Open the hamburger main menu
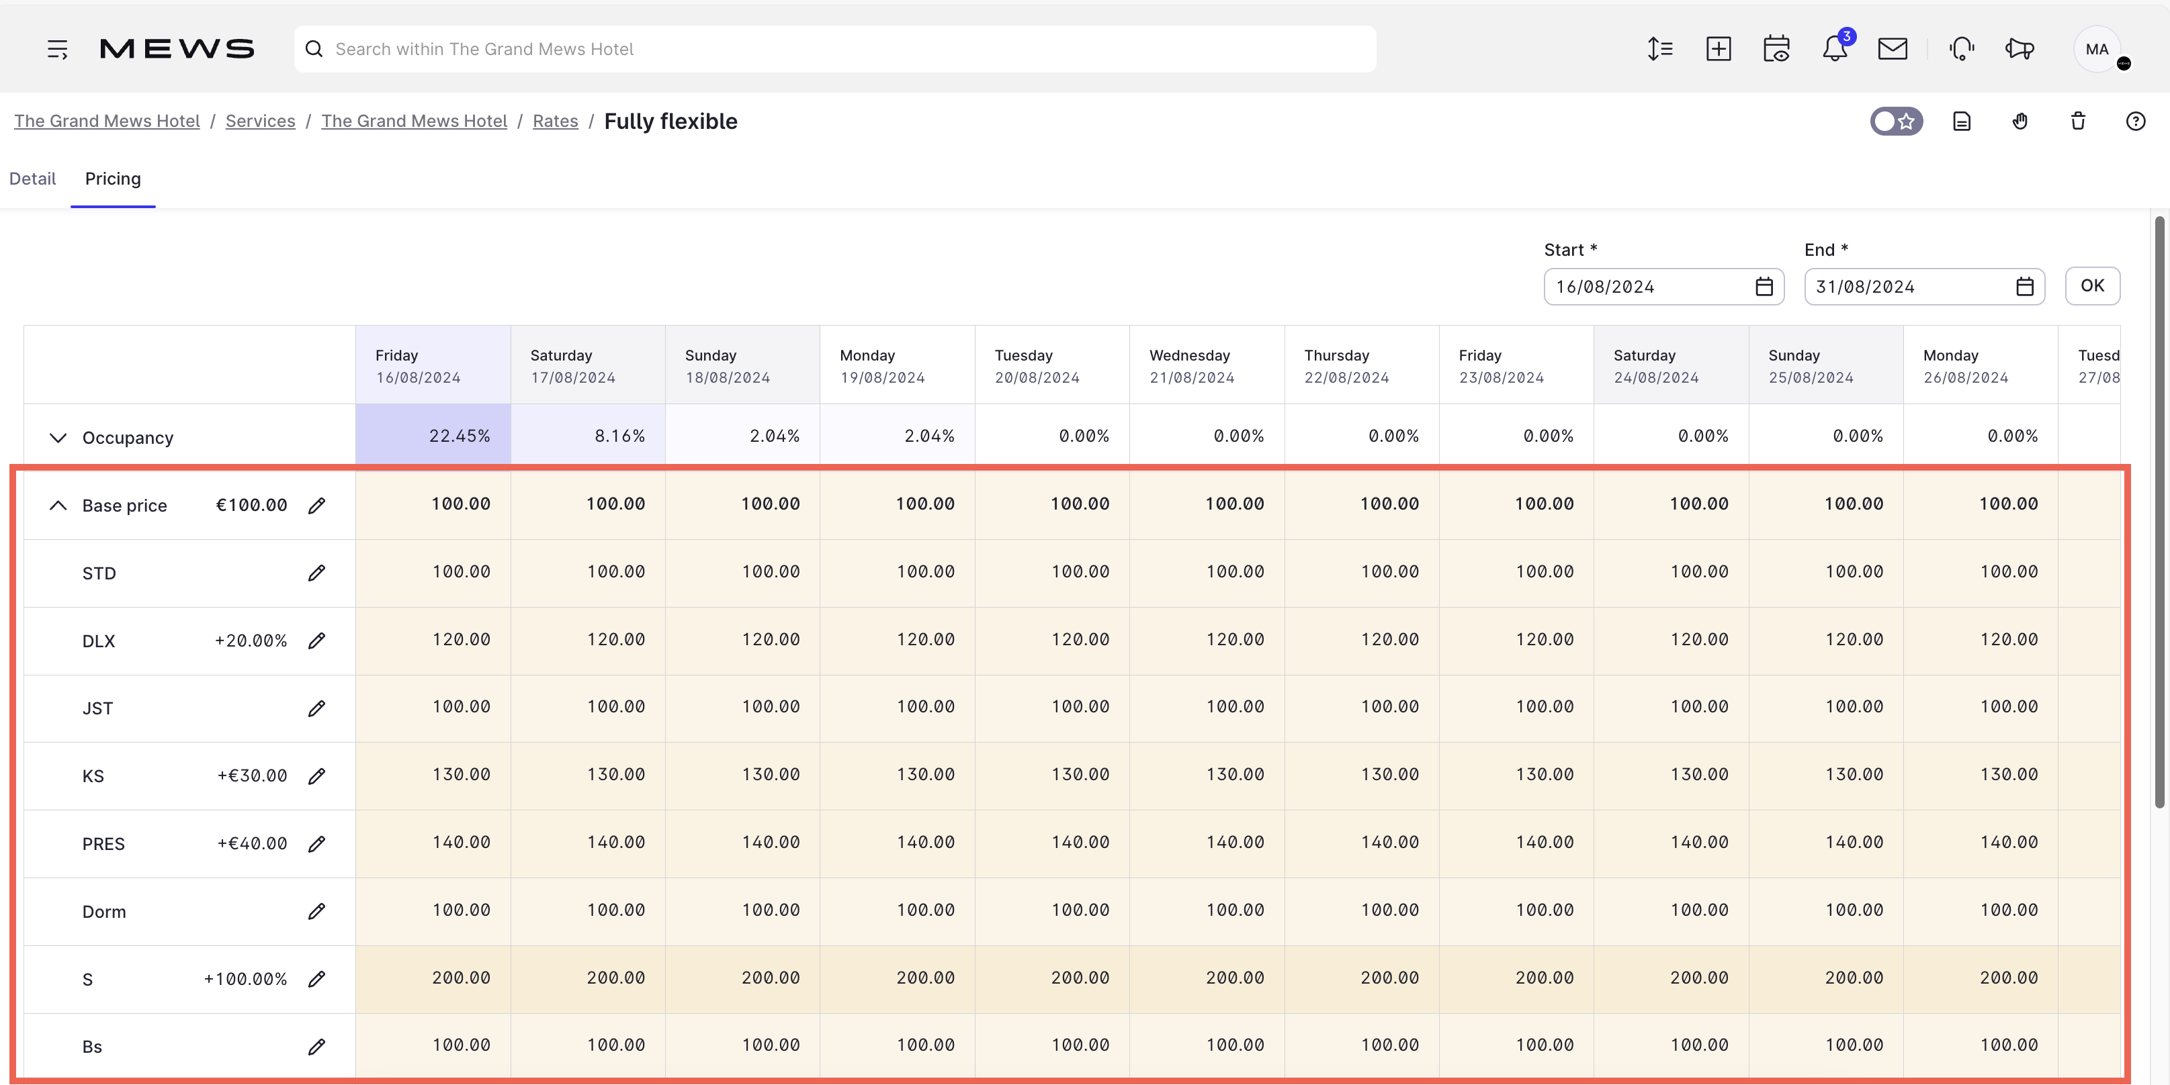 click(57, 49)
